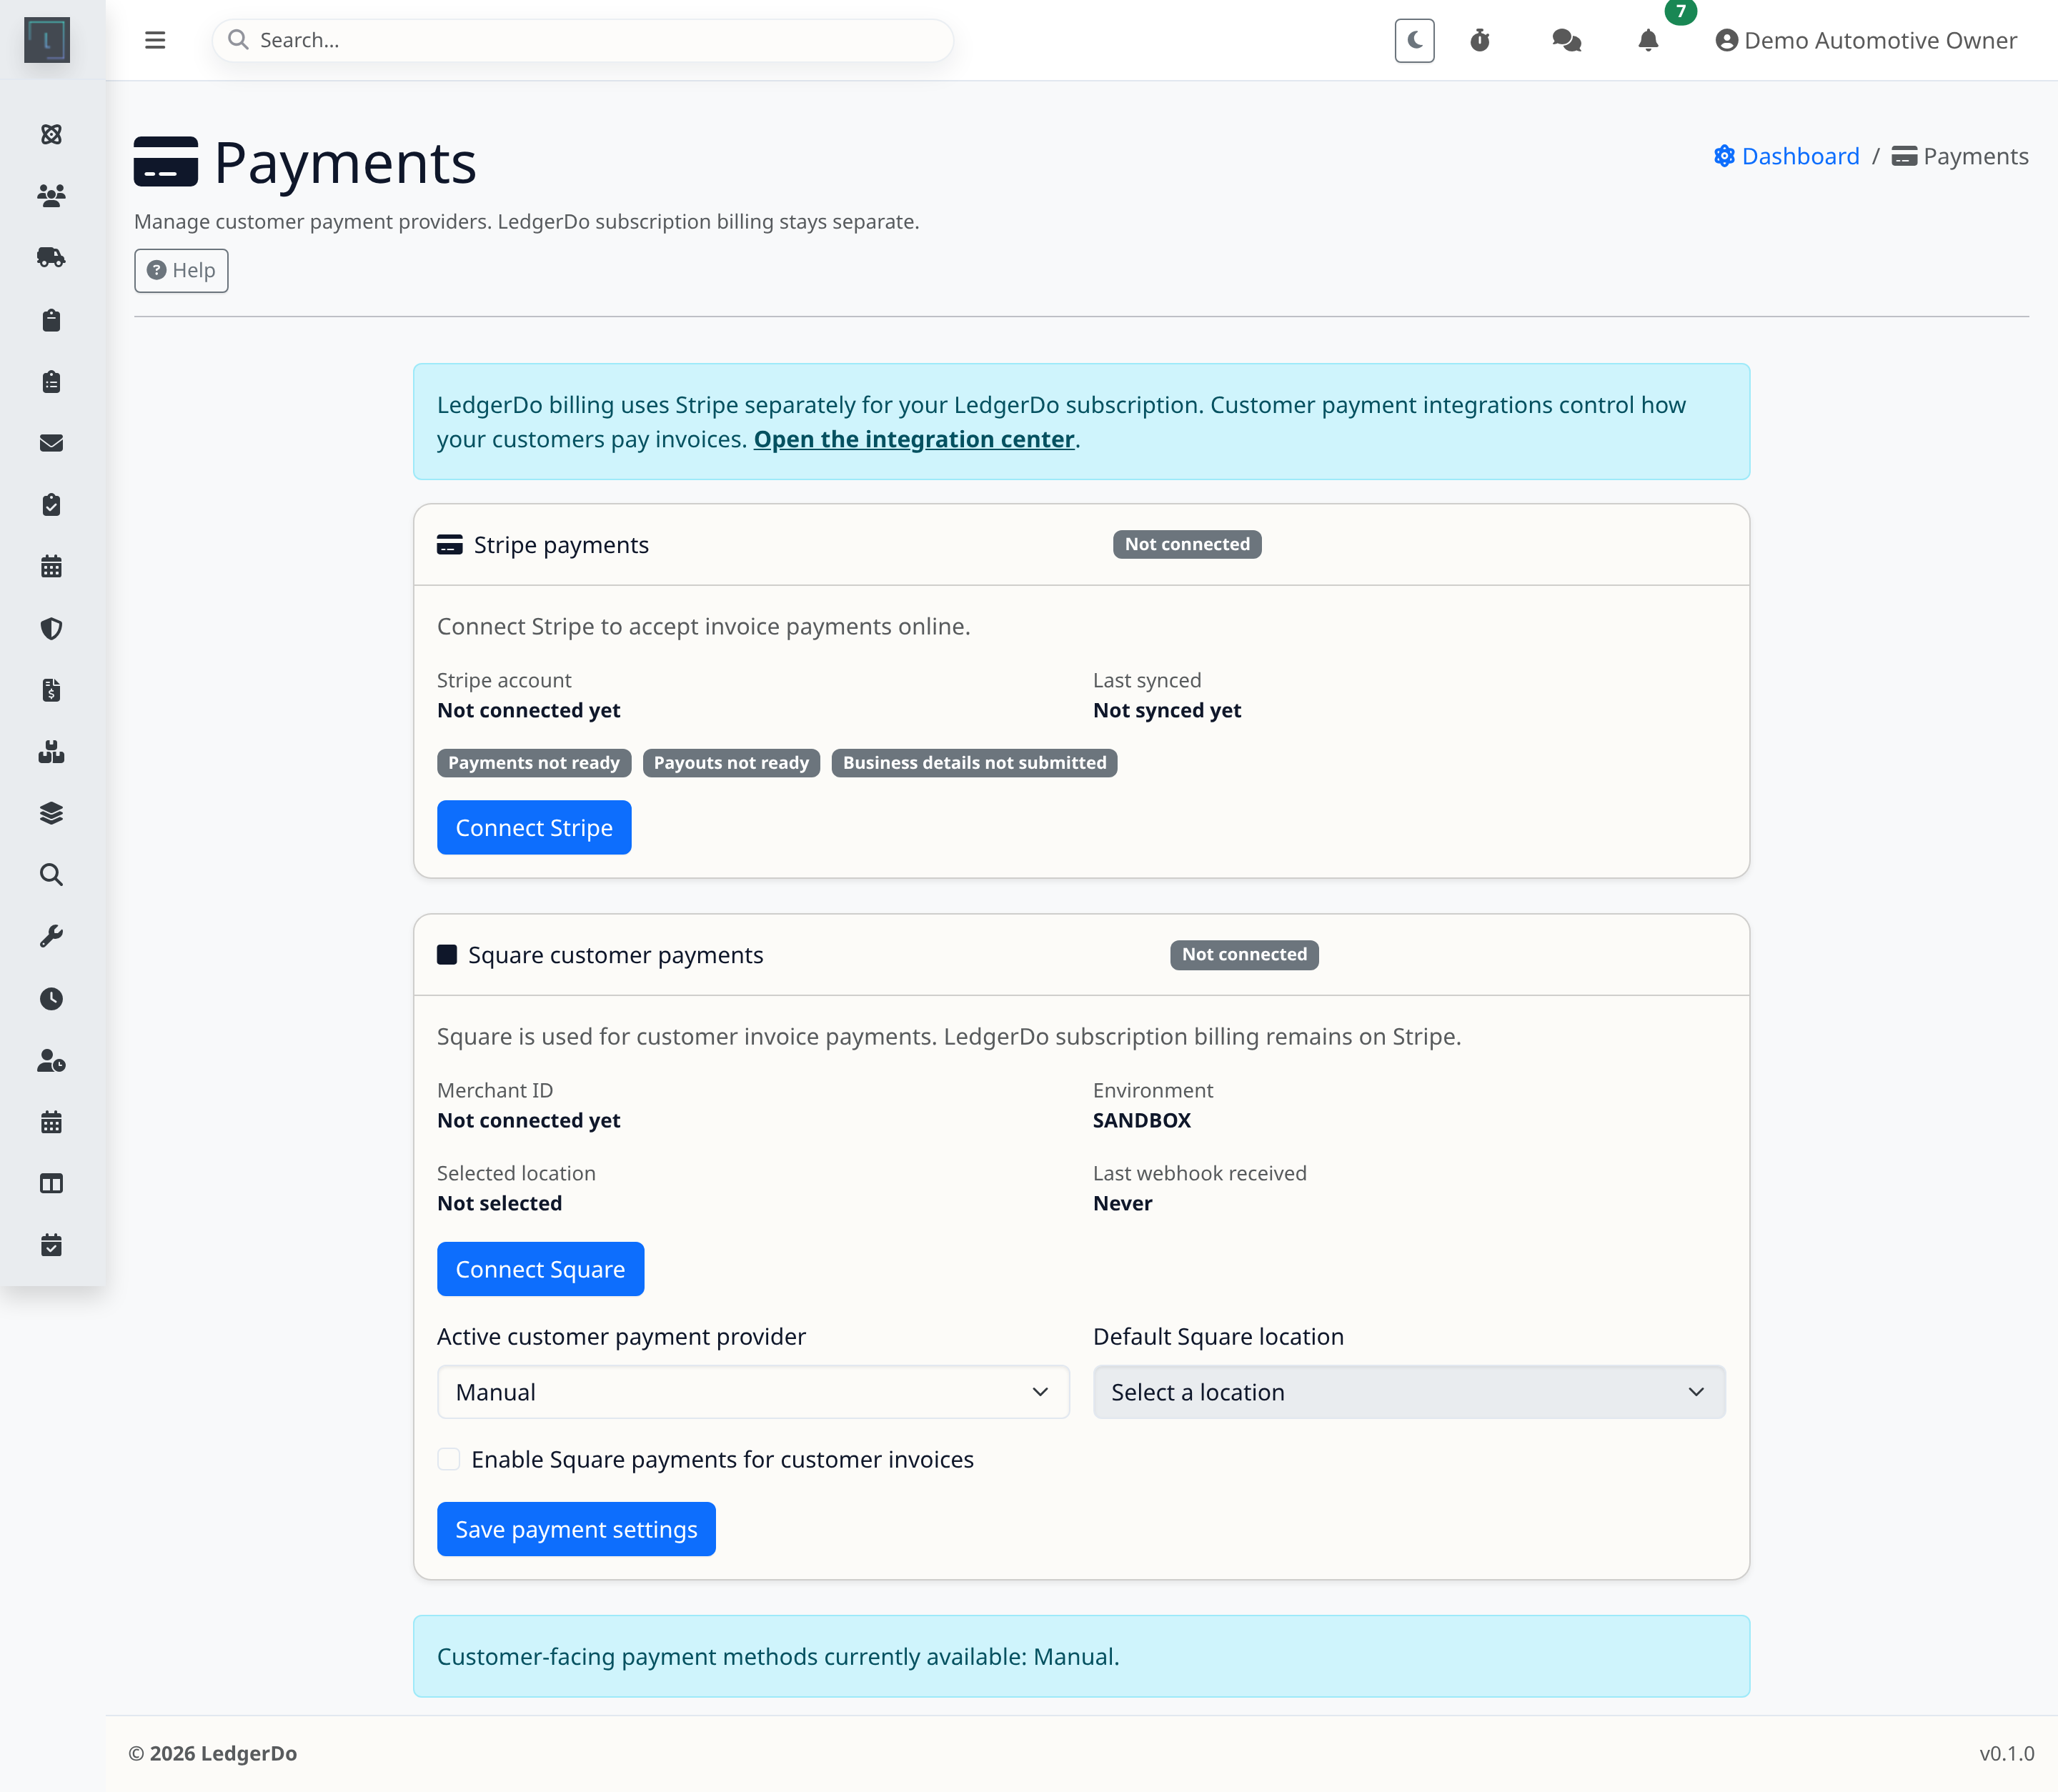The image size is (2058, 1792).
Task: Click the clock sidebar icon
Action: click(x=51, y=999)
